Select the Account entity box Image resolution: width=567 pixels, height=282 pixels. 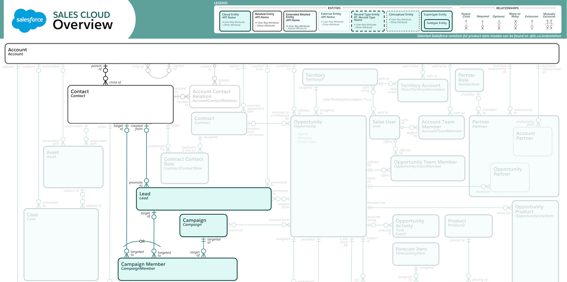coord(282,53)
